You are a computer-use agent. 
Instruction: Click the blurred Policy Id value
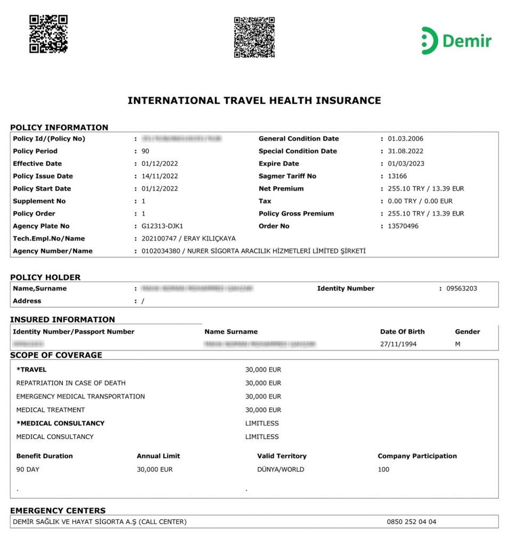tap(182, 139)
